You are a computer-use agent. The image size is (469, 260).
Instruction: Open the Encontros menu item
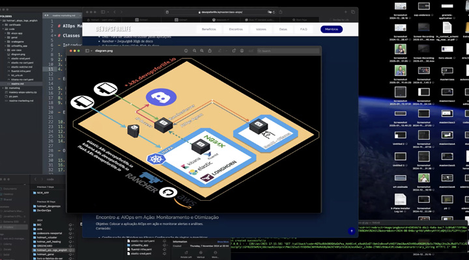236,29
